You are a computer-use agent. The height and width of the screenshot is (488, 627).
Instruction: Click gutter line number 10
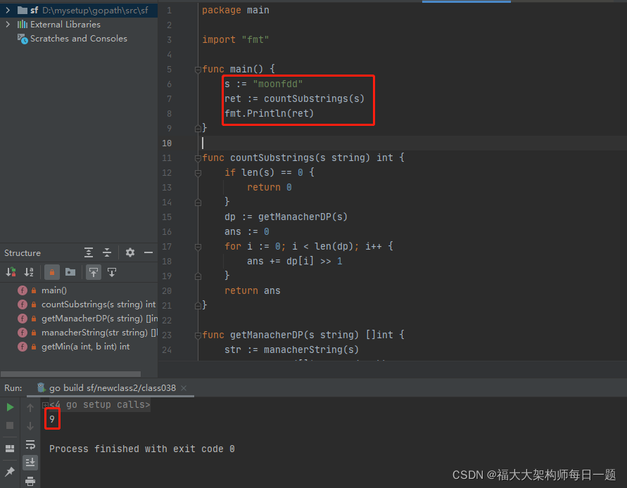(167, 143)
